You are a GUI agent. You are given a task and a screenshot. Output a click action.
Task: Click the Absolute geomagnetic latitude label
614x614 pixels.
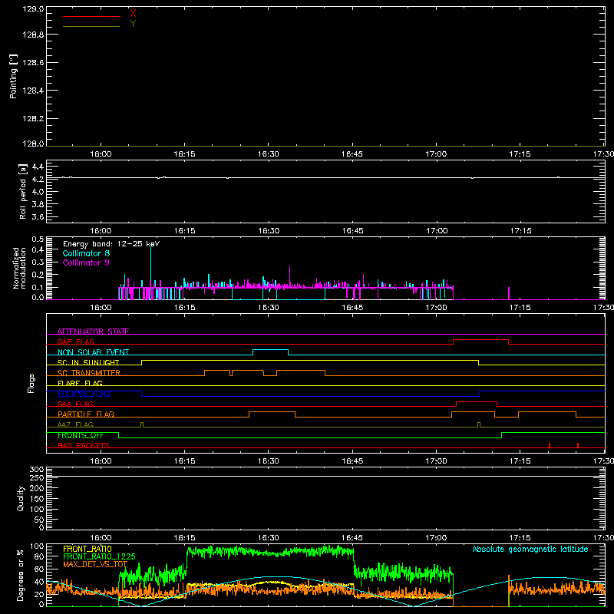click(x=530, y=549)
